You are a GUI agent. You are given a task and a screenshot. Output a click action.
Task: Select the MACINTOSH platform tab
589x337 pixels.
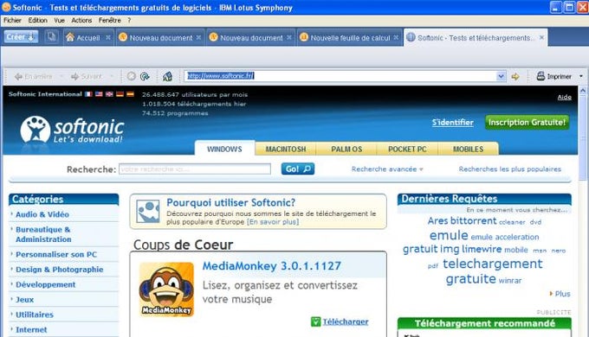point(286,149)
